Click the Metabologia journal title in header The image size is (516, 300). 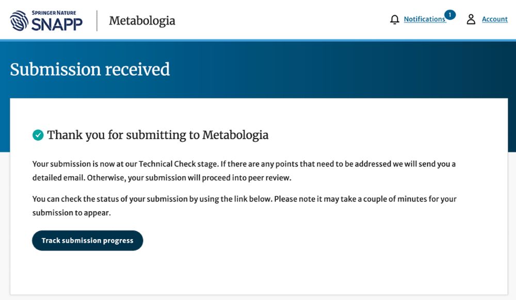pyautogui.click(x=142, y=21)
